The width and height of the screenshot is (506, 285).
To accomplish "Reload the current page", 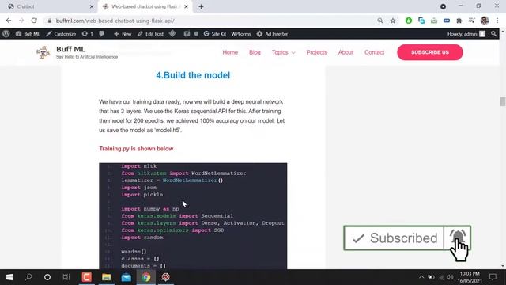I will click(x=34, y=21).
